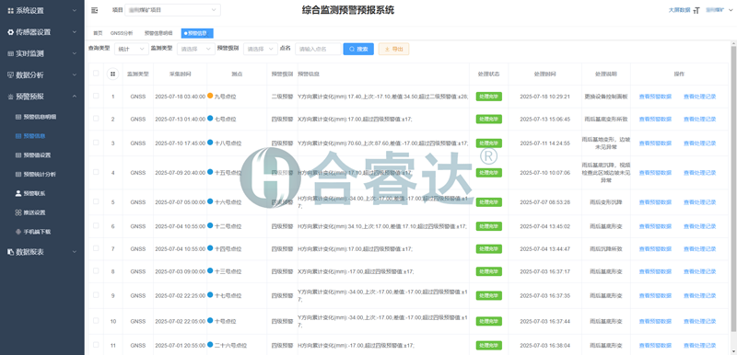Check the checkbox for row 4

coord(96,172)
